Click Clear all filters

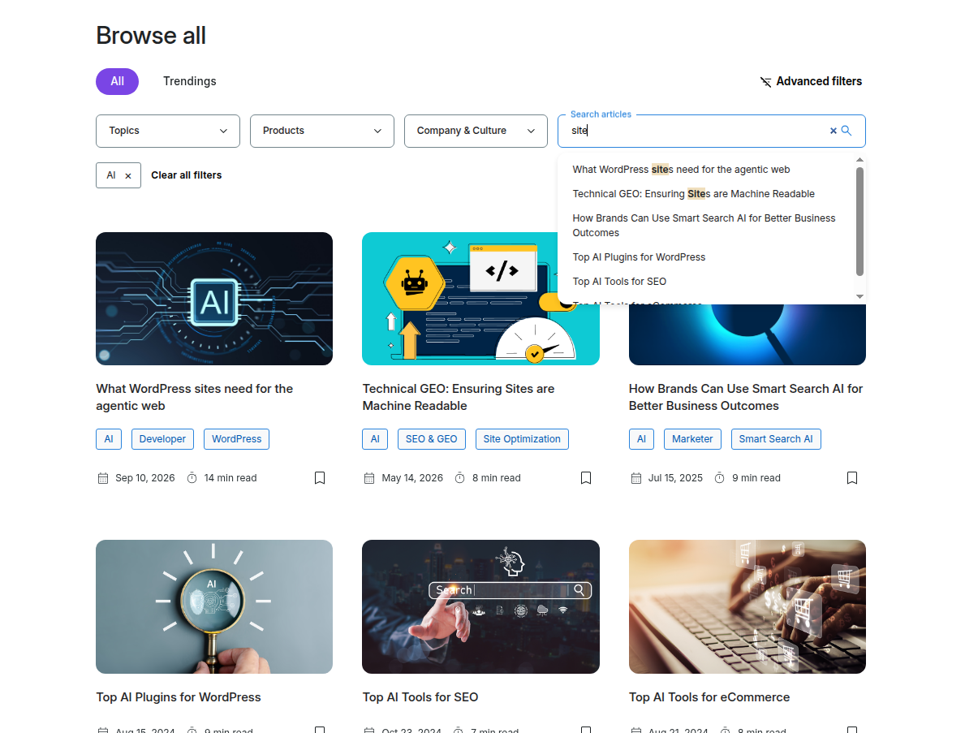click(187, 175)
